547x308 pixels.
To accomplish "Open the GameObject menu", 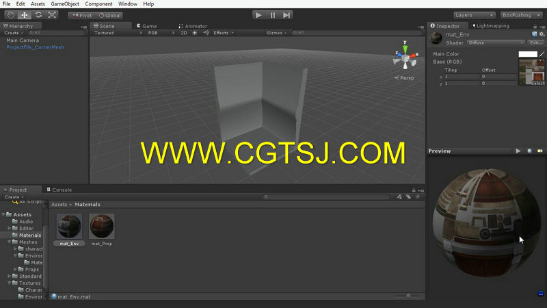I will pyautogui.click(x=65, y=4).
